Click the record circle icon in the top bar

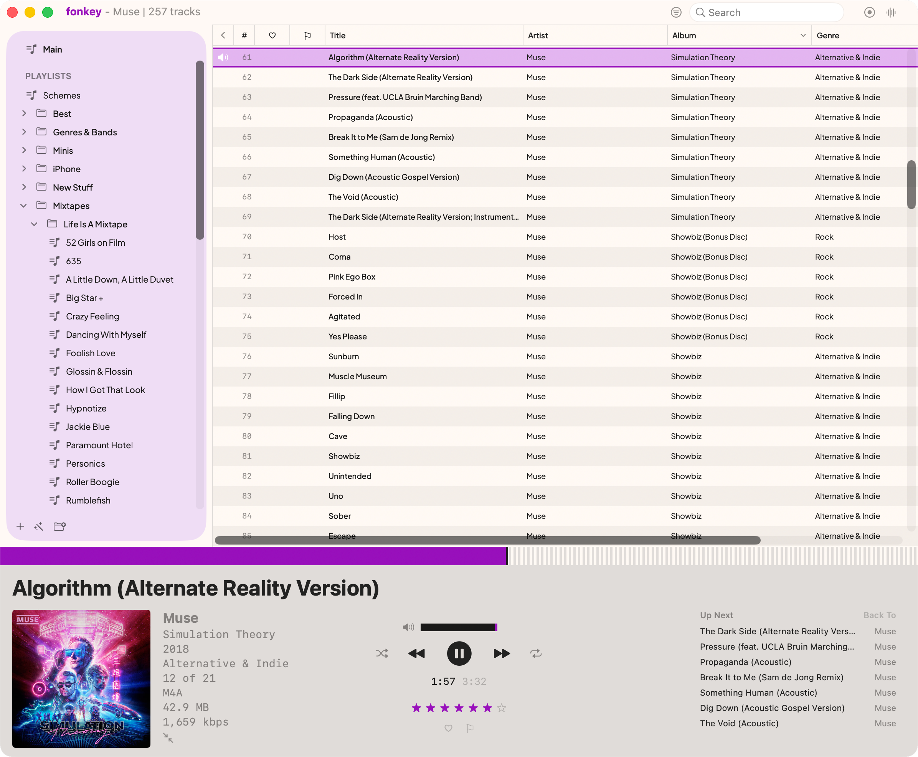click(x=869, y=12)
